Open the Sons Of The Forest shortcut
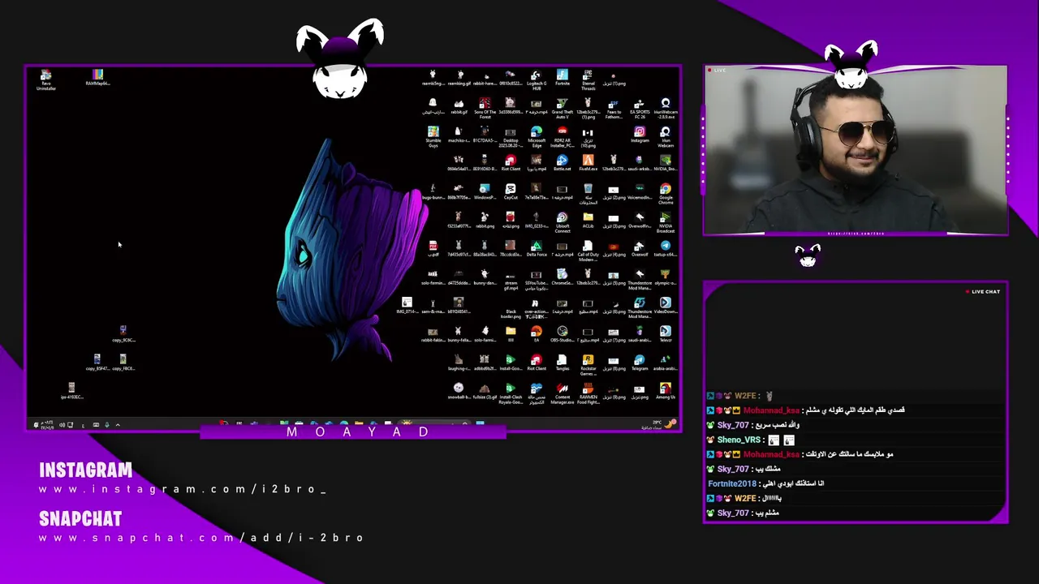Image resolution: width=1039 pixels, height=584 pixels. tap(485, 109)
